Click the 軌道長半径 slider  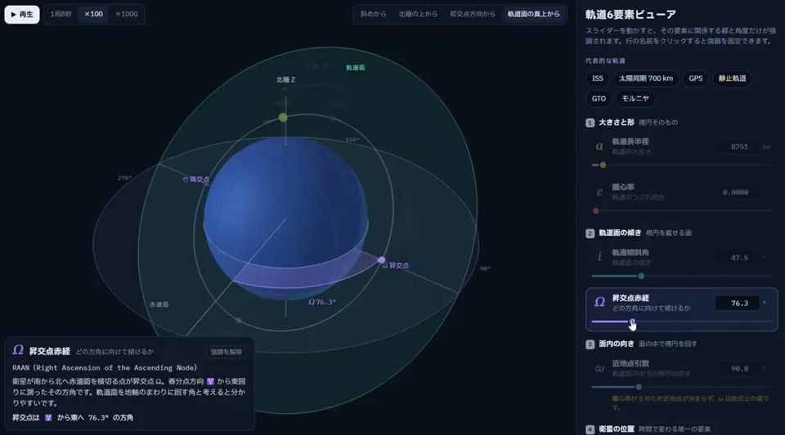pyautogui.click(x=681, y=165)
